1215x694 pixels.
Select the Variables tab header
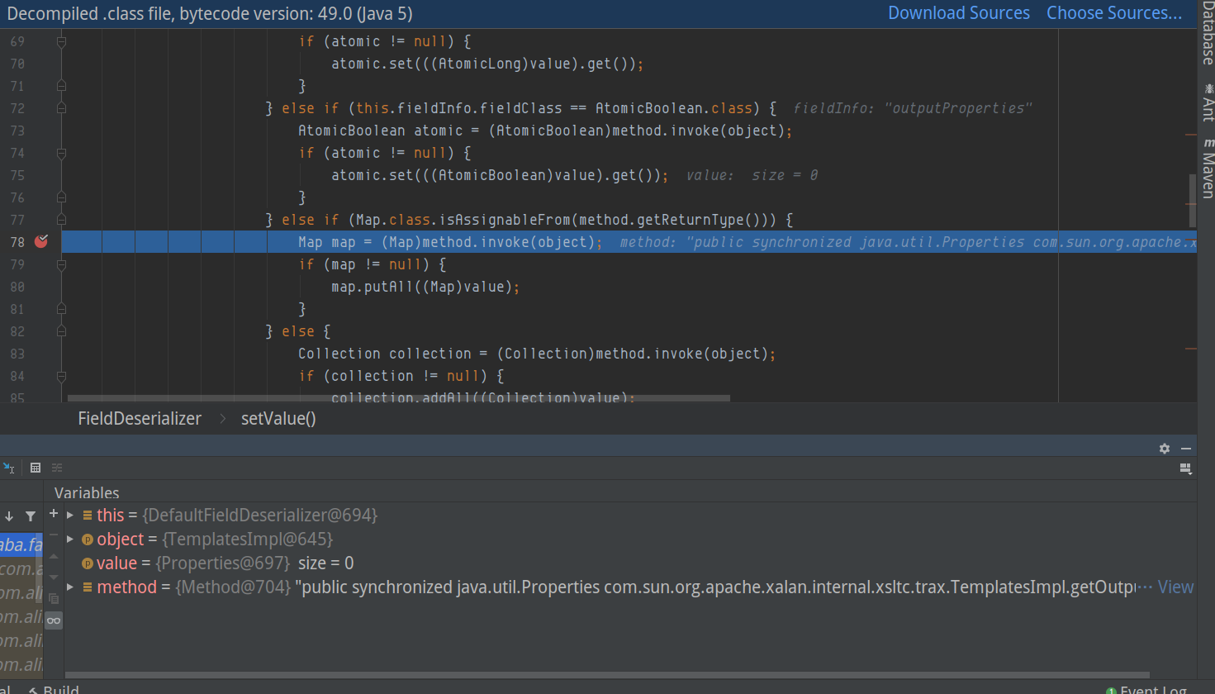87,492
